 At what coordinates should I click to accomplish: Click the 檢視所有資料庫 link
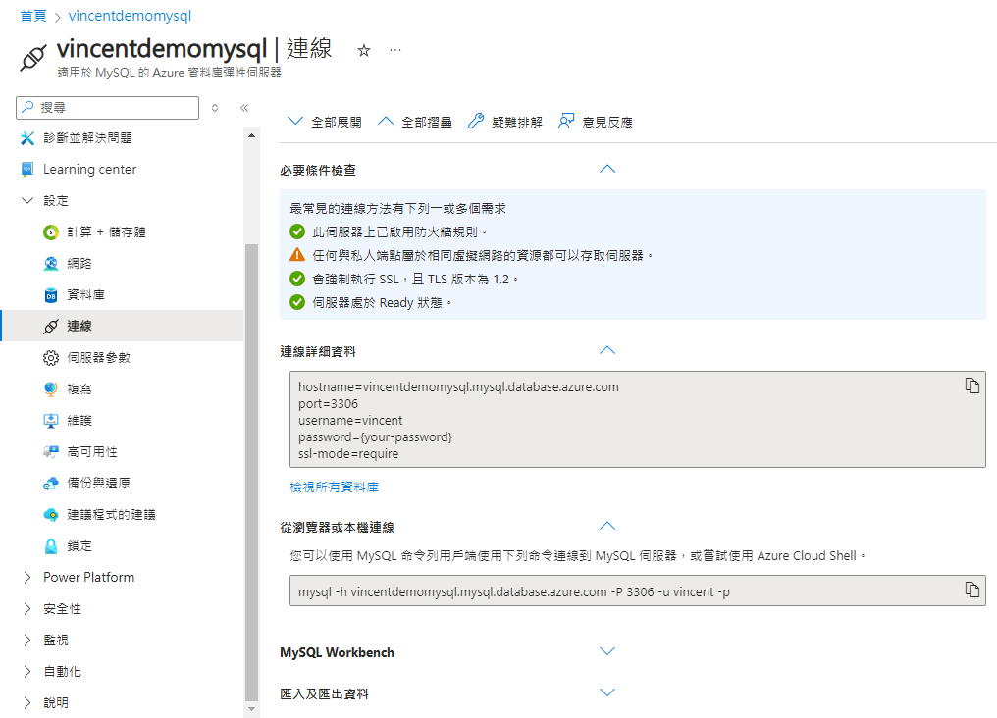coord(334,487)
